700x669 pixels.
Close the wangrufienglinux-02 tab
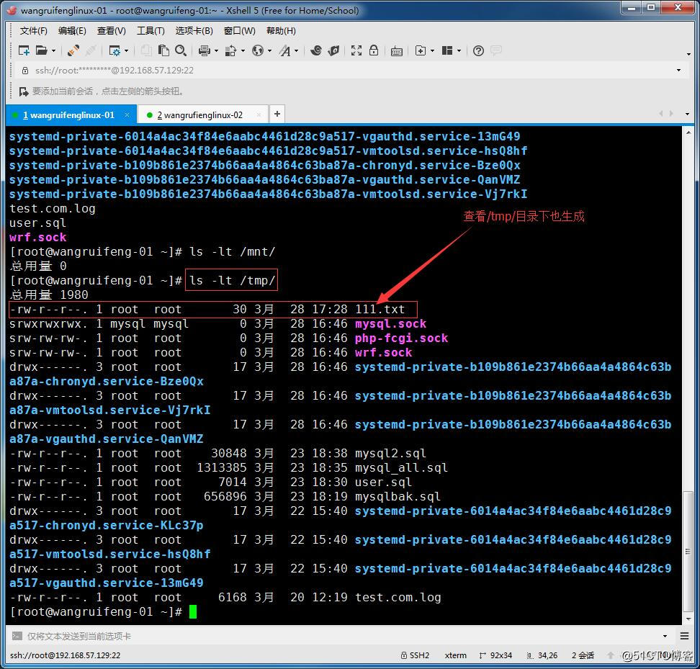tap(259, 115)
